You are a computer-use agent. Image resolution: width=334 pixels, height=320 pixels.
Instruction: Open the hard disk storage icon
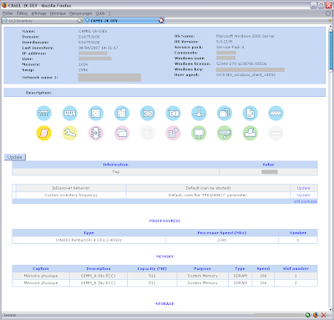[x=96, y=113]
